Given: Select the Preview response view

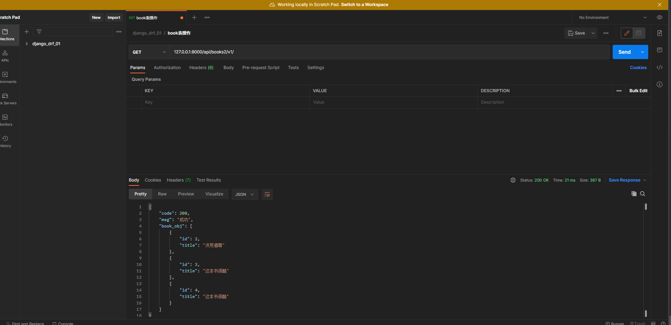Looking at the screenshot, I should [x=186, y=194].
